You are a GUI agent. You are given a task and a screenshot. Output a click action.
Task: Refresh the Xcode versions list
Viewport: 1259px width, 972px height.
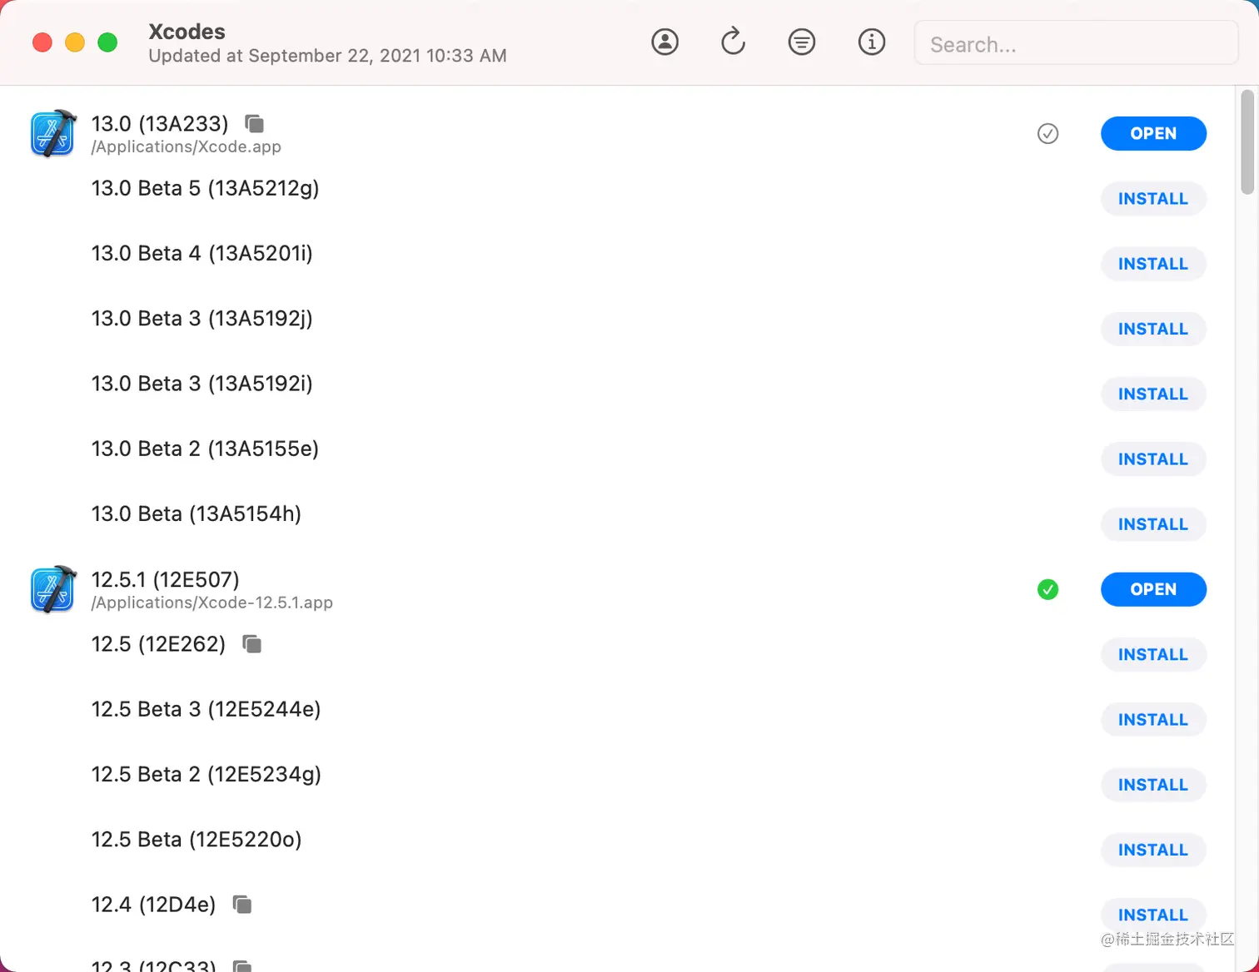pyautogui.click(x=733, y=42)
